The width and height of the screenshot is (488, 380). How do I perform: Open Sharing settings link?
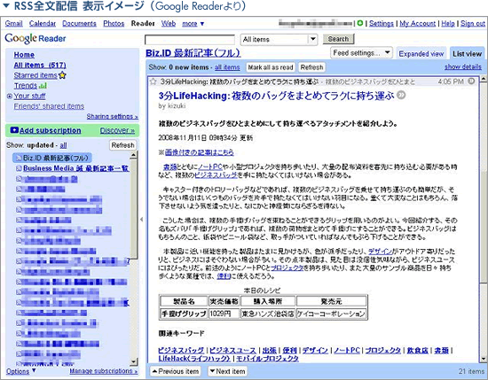113,116
